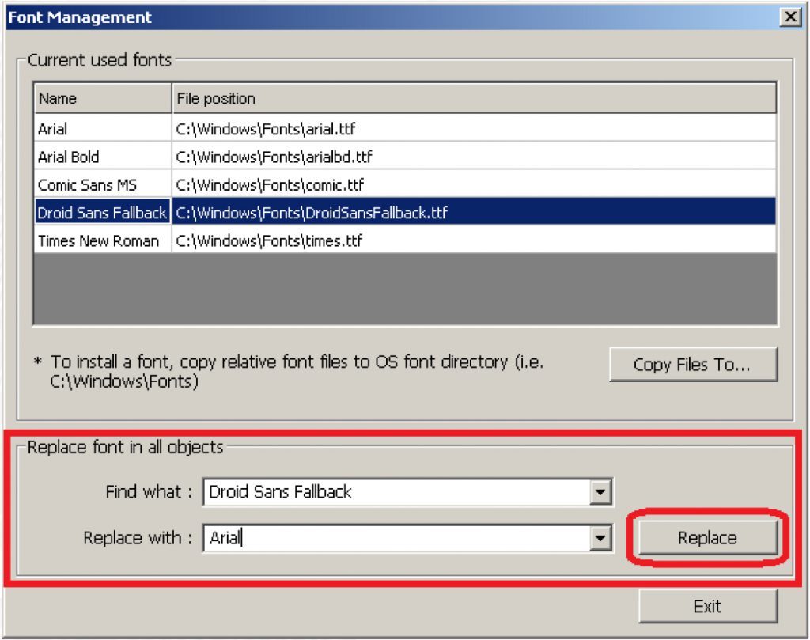Screen dimensions: 810x640
Task: Click the comic.ttf file path cell
Action: pyautogui.click(x=474, y=184)
